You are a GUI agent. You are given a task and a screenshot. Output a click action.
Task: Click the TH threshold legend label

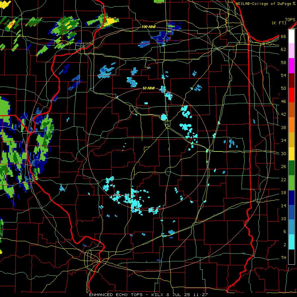coord(283,258)
